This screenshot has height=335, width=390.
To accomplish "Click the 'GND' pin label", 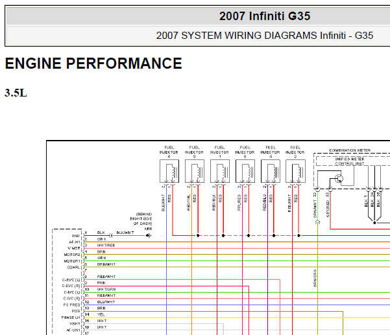I will pyautogui.click(x=76, y=236).
